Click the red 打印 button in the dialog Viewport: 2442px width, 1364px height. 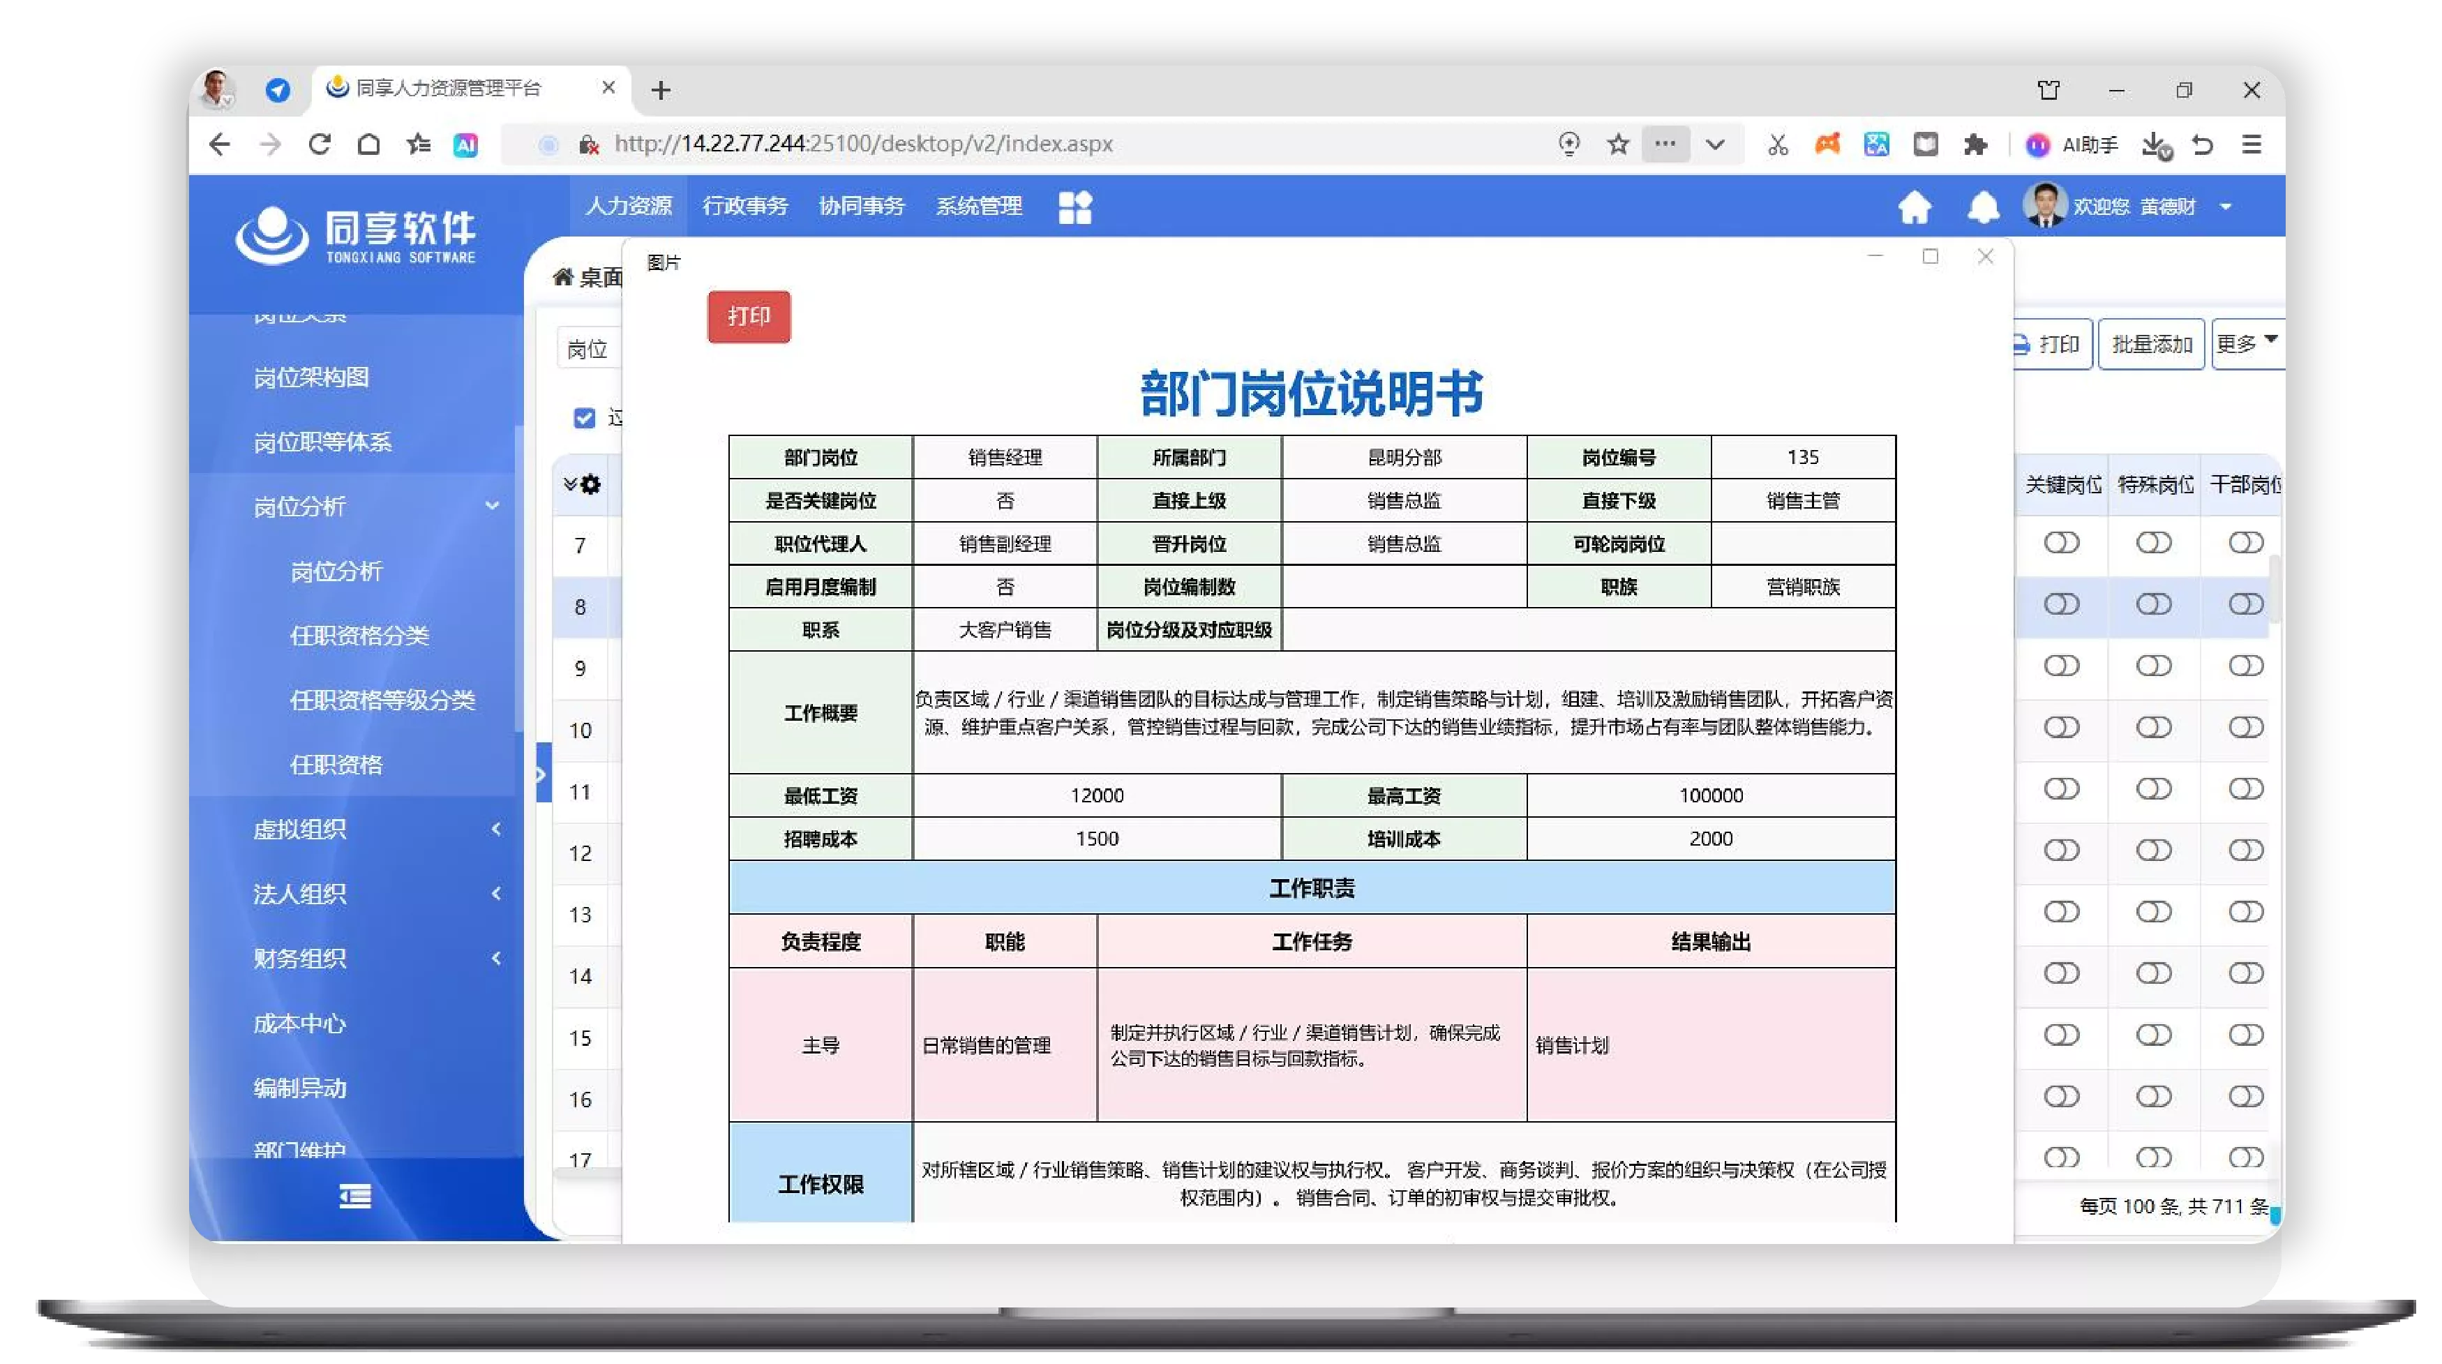pos(749,315)
